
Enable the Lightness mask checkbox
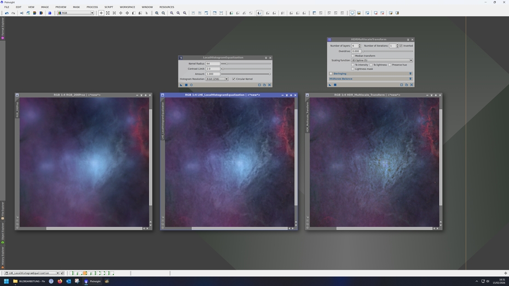coord(353,69)
